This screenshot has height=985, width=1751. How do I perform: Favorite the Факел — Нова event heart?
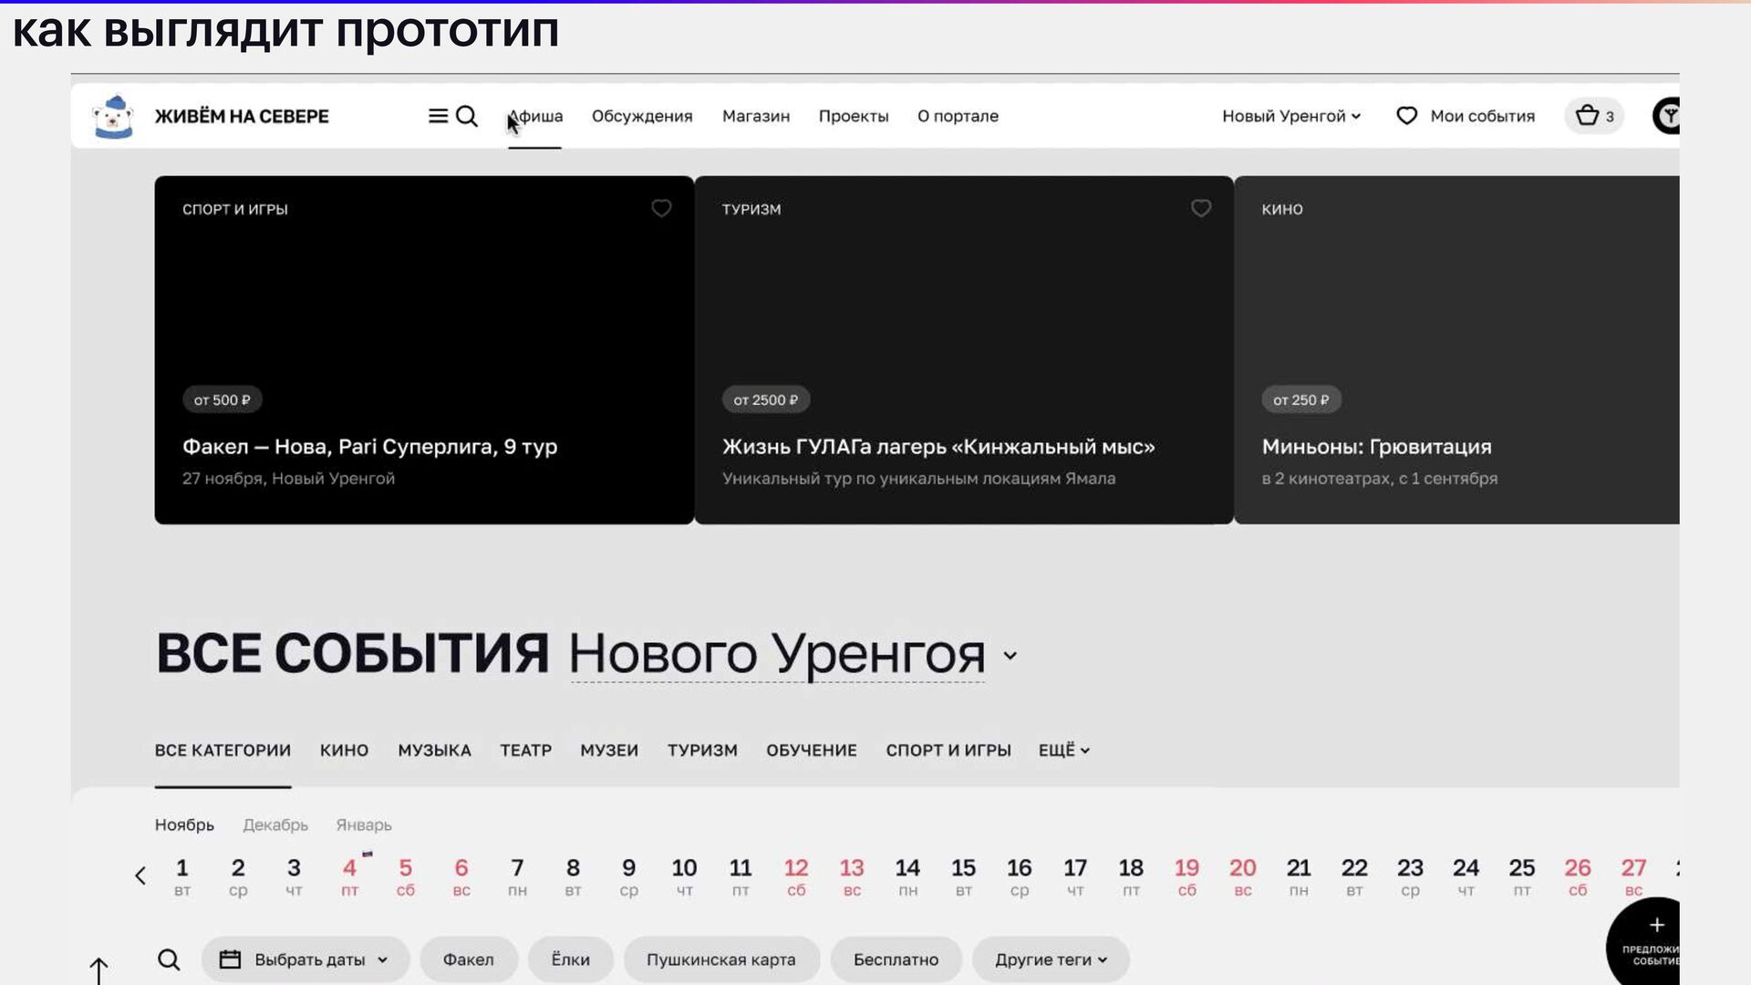661,209
